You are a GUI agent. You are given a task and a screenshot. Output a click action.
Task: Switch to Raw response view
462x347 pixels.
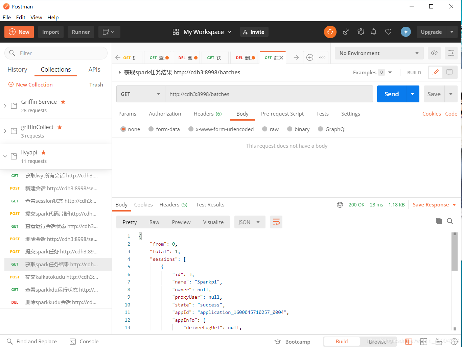pyautogui.click(x=154, y=222)
